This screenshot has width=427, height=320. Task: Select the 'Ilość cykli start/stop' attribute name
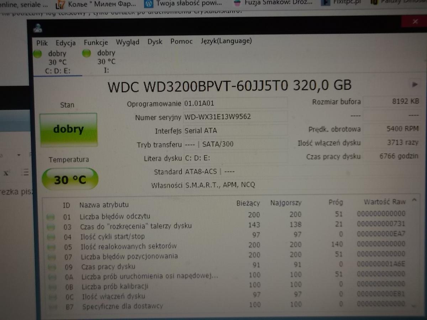click(x=113, y=236)
